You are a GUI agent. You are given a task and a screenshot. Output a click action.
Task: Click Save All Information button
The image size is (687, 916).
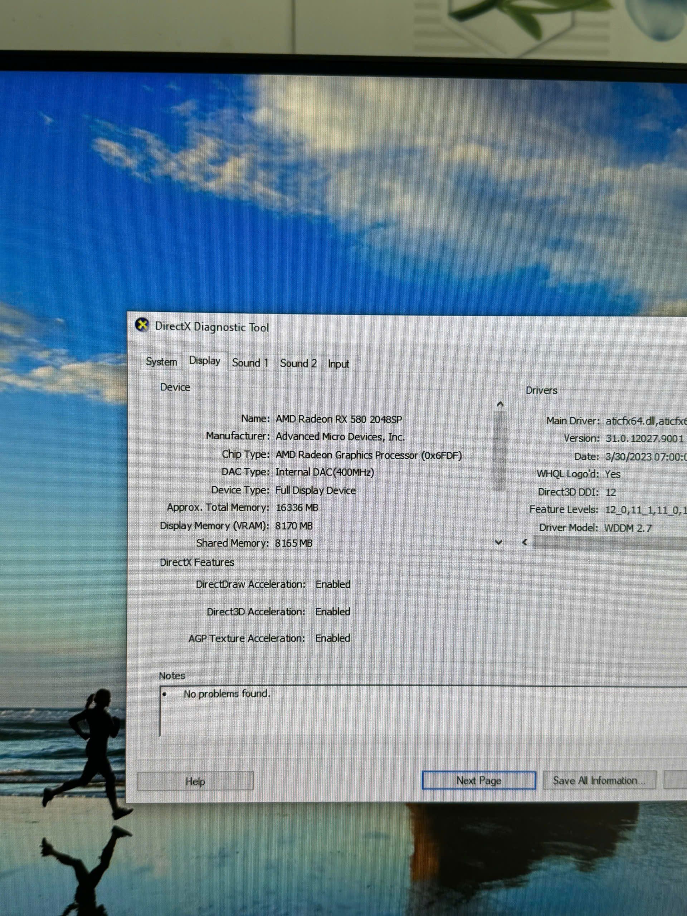point(599,780)
